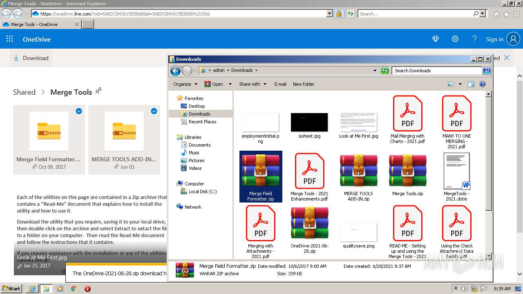Open IE Home icon

pyautogui.click(x=496, y=14)
